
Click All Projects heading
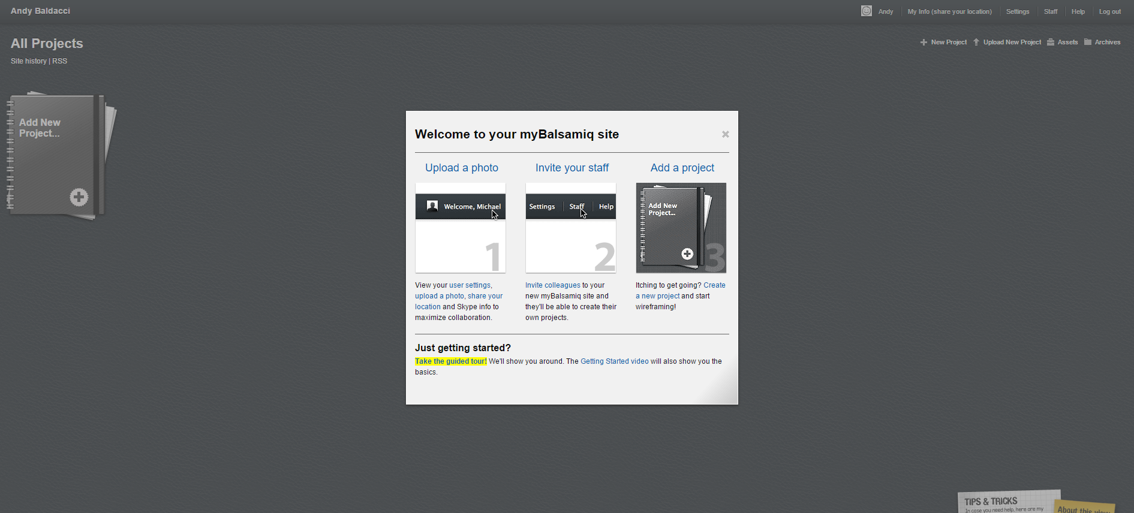tap(47, 43)
